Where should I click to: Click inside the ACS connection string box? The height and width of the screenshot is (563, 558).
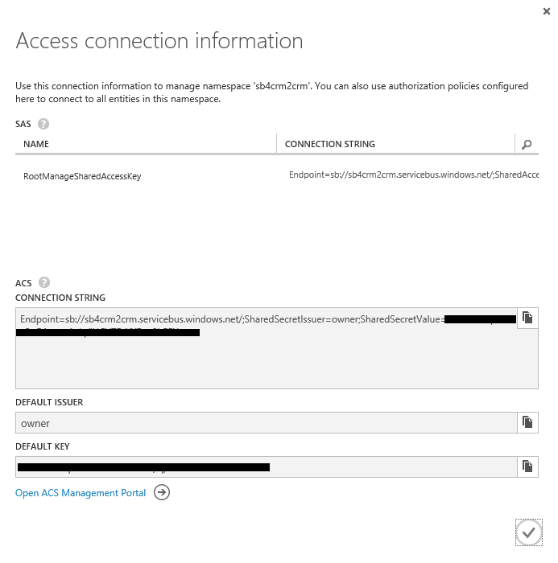click(x=266, y=362)
